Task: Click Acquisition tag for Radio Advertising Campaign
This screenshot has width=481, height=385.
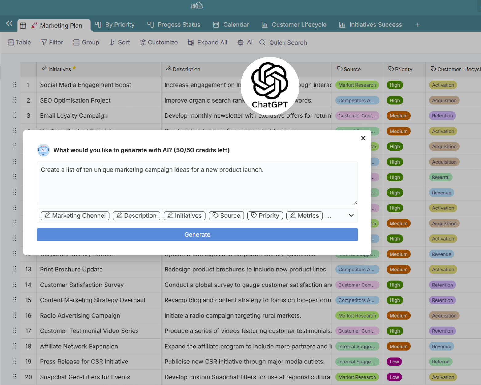Action: [444, 316]
